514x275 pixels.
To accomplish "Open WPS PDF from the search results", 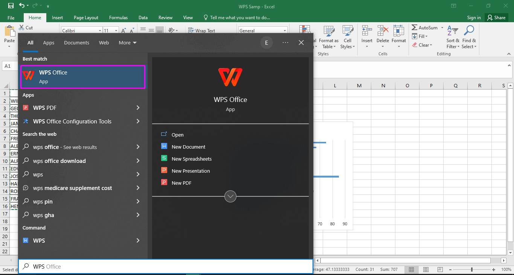I will 47,108.
